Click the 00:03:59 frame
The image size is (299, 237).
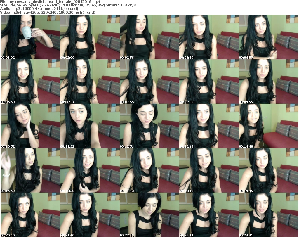point(209,37)
